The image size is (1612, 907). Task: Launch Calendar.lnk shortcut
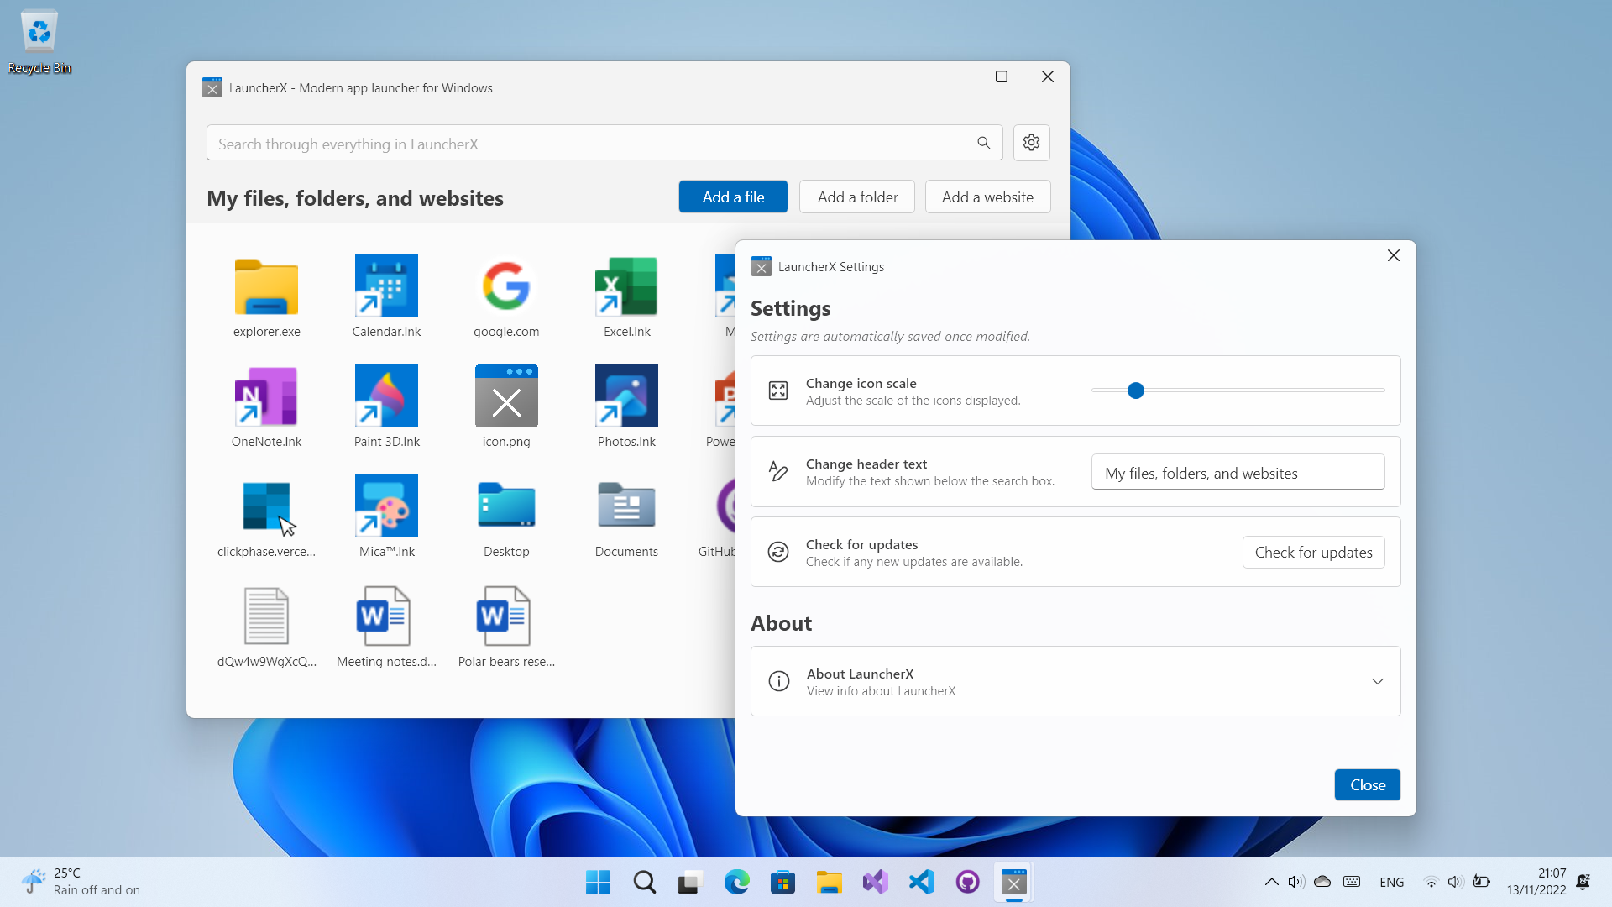[x=386, y=297]
